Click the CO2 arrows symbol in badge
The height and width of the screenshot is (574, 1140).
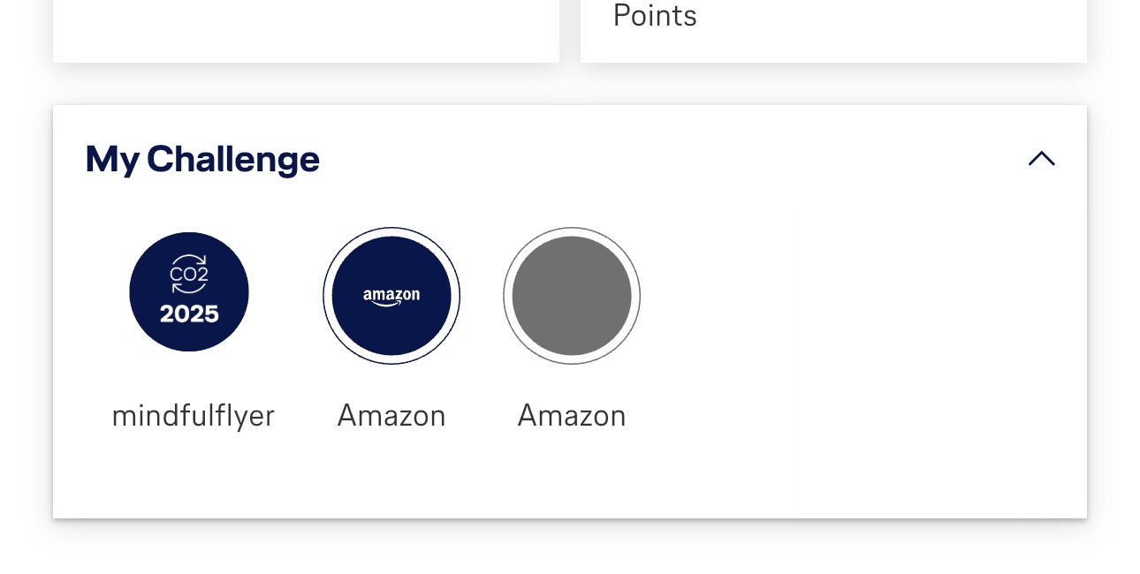[x=189, y=274]
